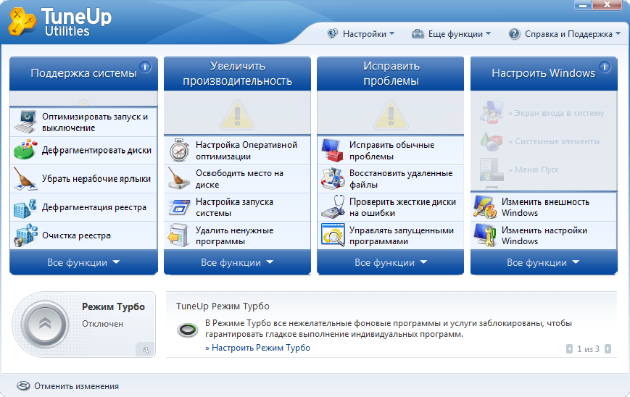Screen dimensions: 630x397
Task: Expand Все функции under Исправить проблемы
Action: [x=391, y=262]
